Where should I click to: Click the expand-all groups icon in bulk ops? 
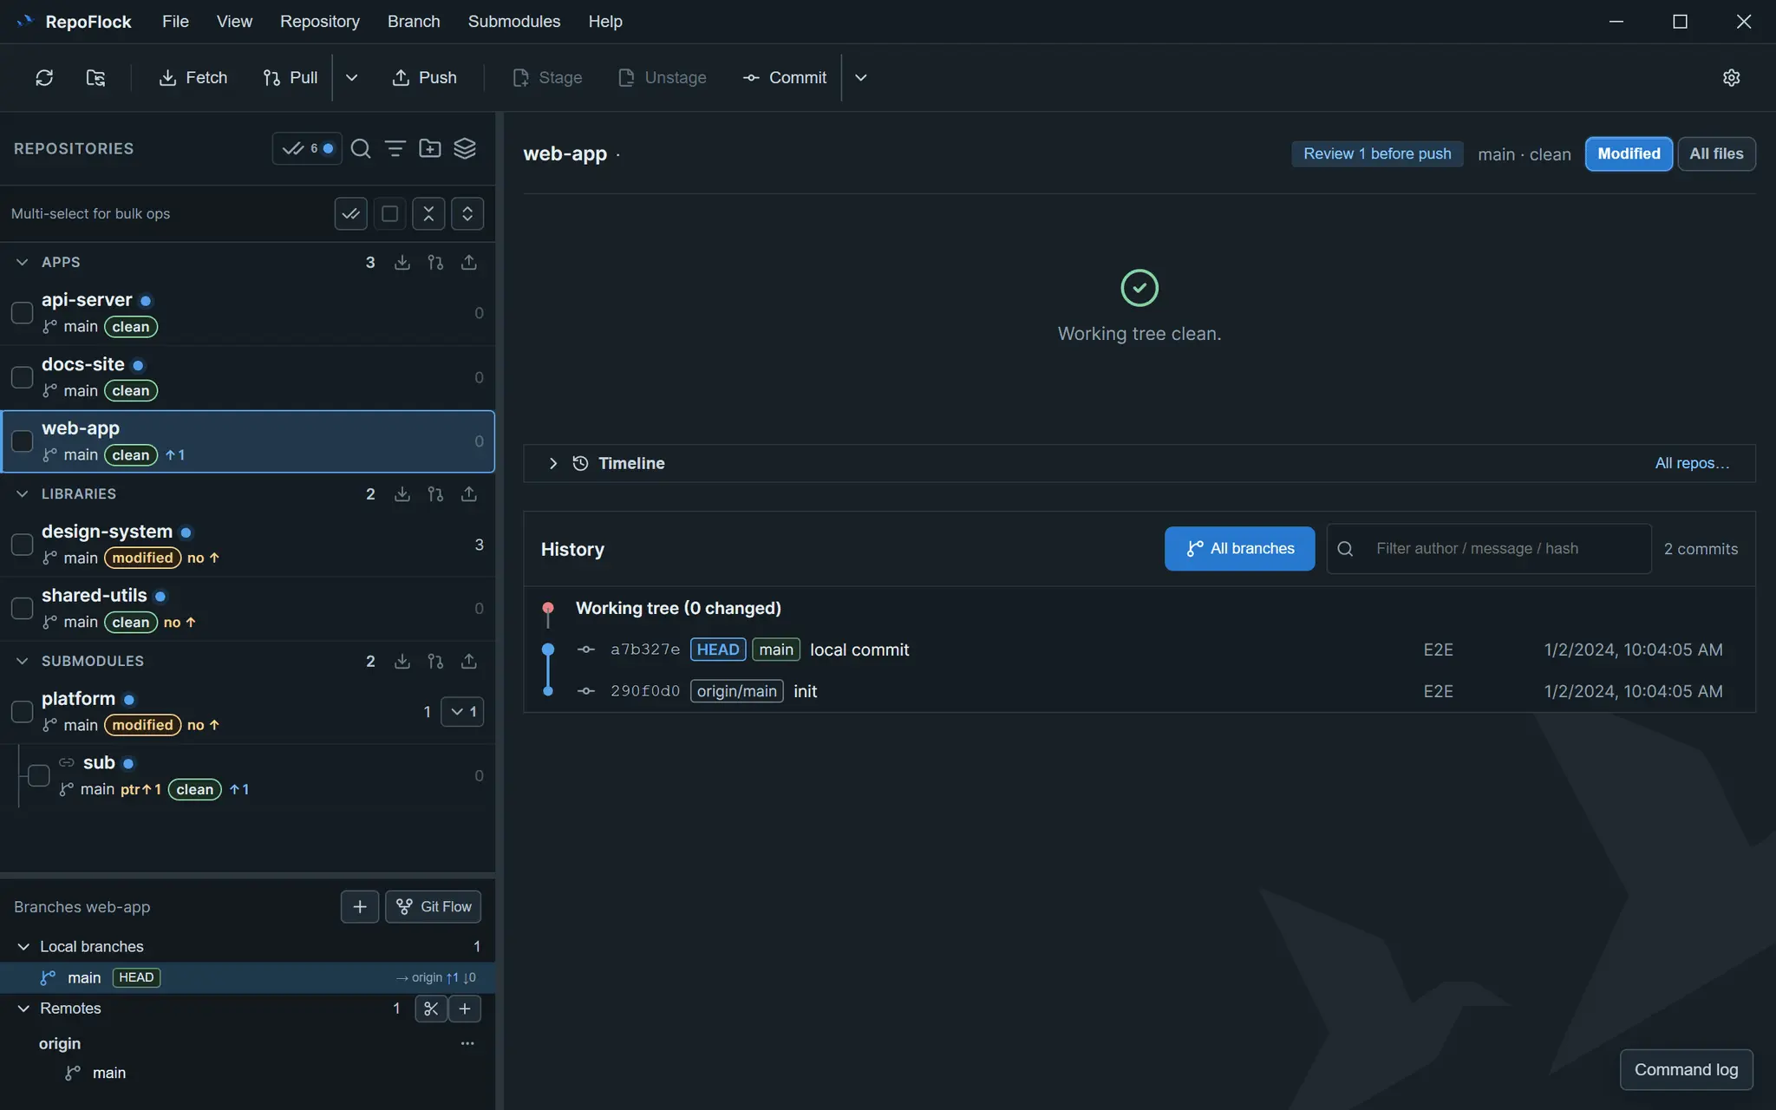coord(467,214)
